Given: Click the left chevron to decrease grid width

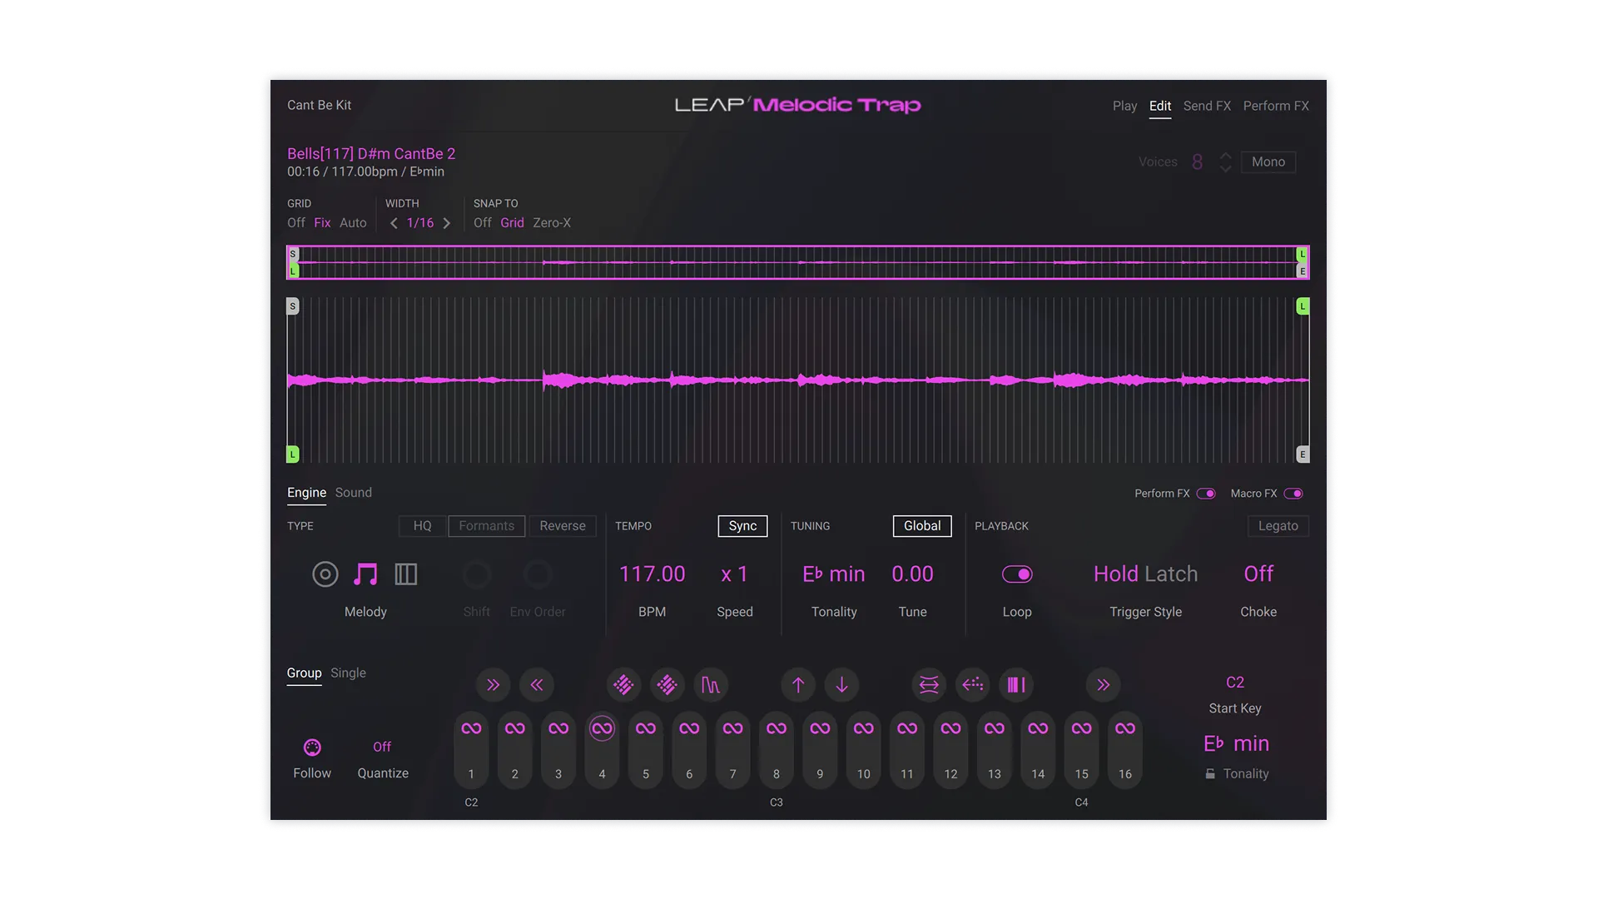Looking at the screenshot, I should [x=394, y=223].
